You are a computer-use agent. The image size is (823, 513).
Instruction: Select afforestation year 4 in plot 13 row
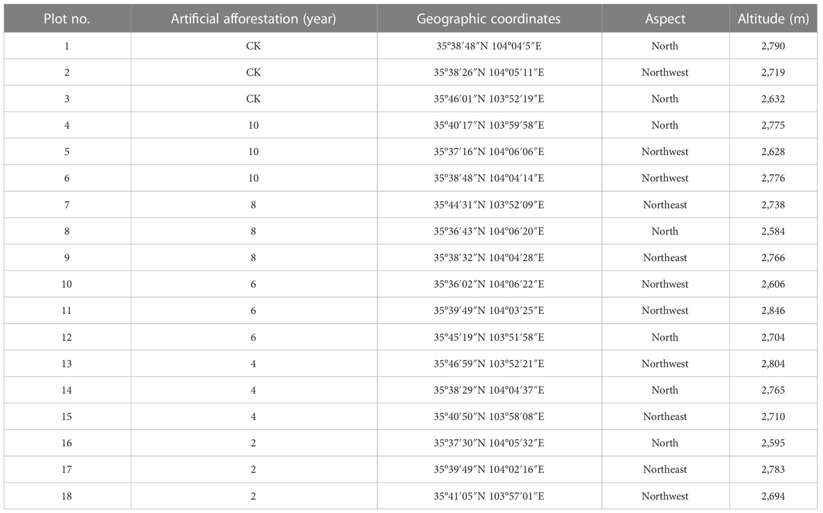[x=254, y=364]
